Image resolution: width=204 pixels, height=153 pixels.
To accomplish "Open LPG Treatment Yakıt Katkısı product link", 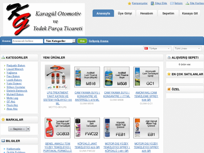I will tap(58, 98).
